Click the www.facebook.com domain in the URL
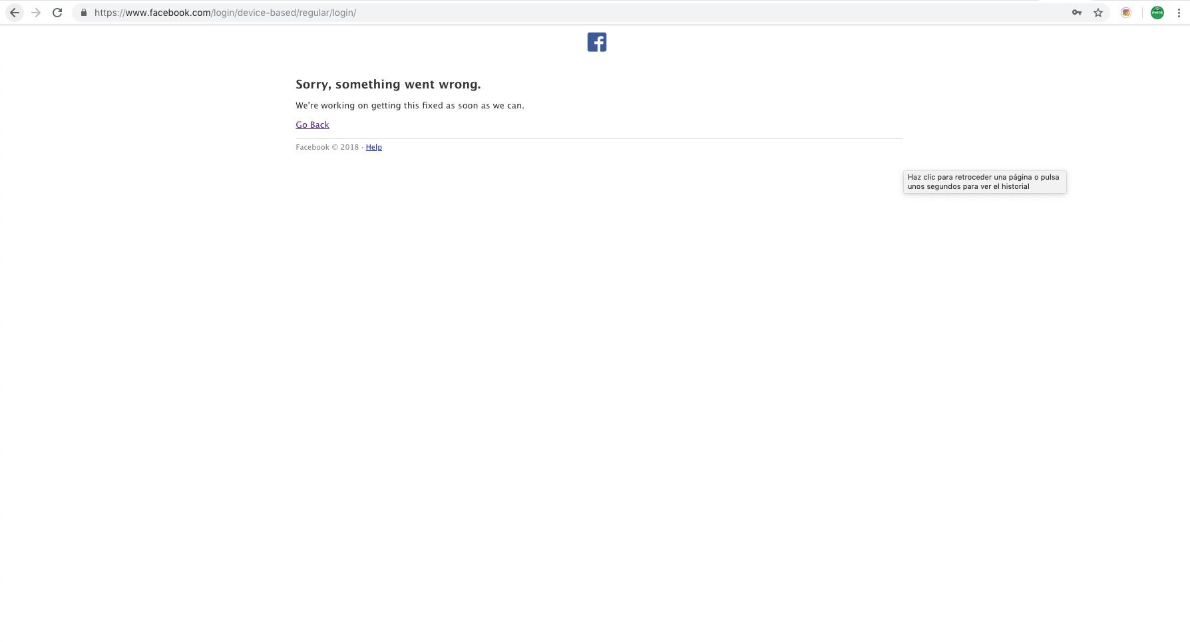The image size is (1190, 642). pyautogui.click(x=168, y=13)
